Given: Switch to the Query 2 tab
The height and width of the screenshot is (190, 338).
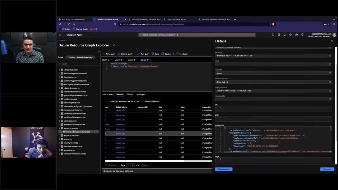Looking at the screenshot, I should click(x=105, y=60).
